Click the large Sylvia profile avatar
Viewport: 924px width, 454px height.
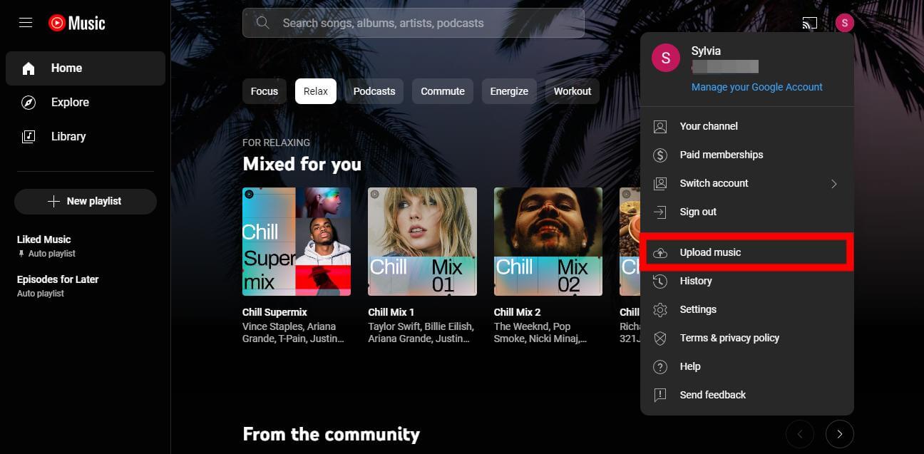pyautogui.click(x=666, y=58)
